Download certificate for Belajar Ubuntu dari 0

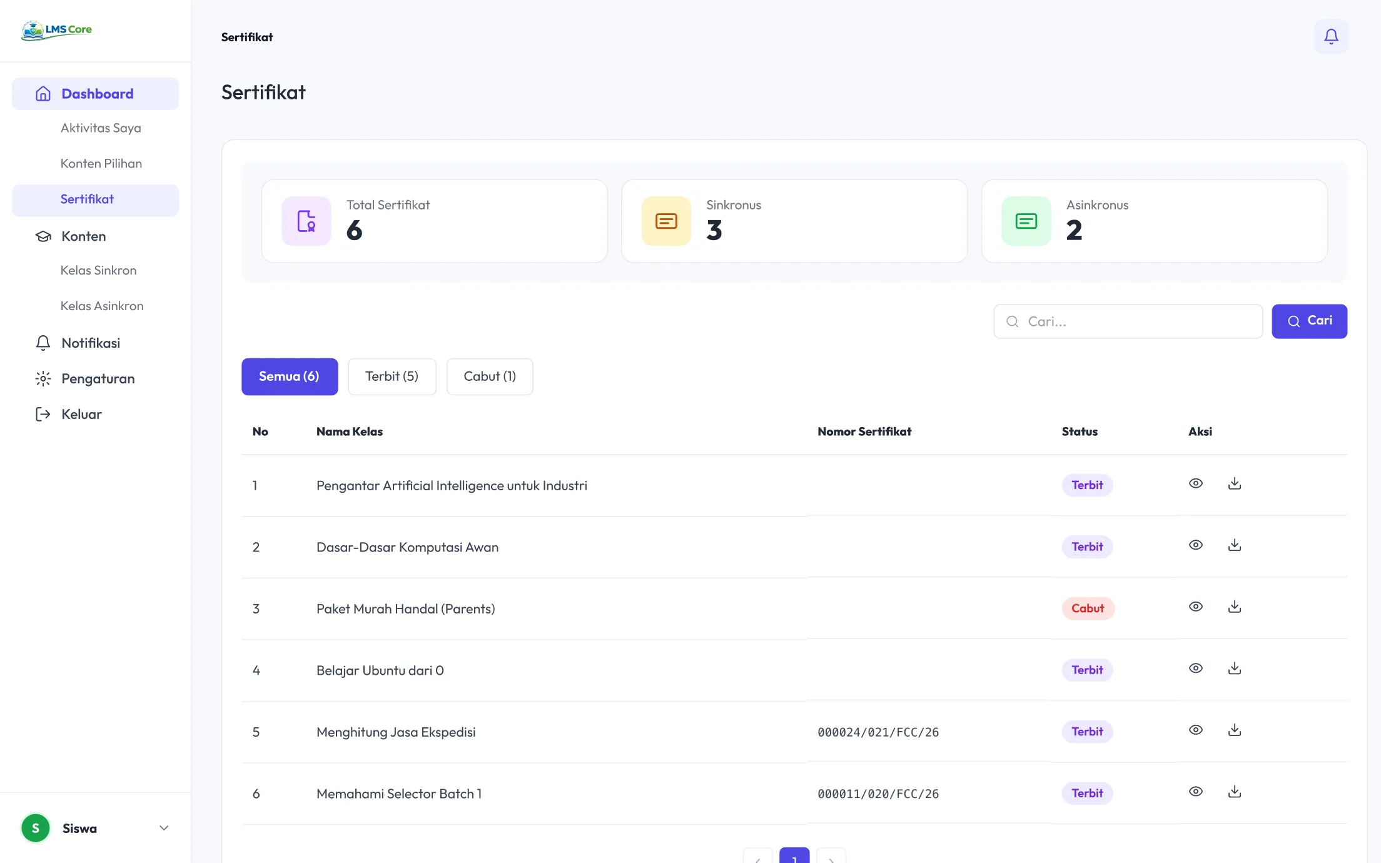1235,668
